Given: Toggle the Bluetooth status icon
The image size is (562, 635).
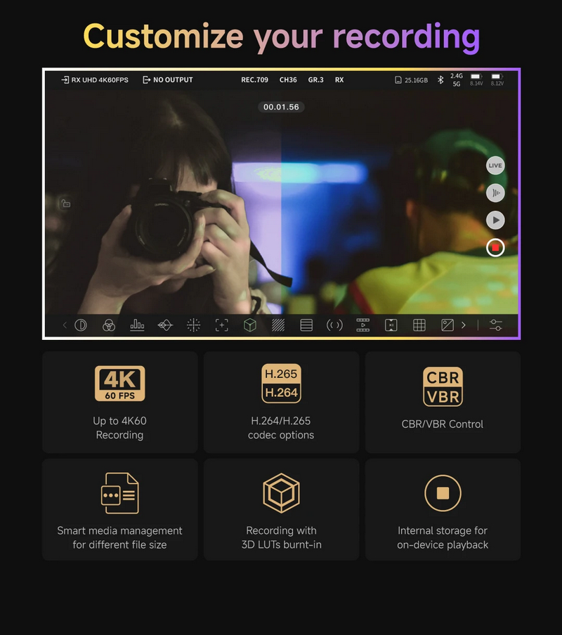Looking at the screenshot, I should tap(440, 80).
